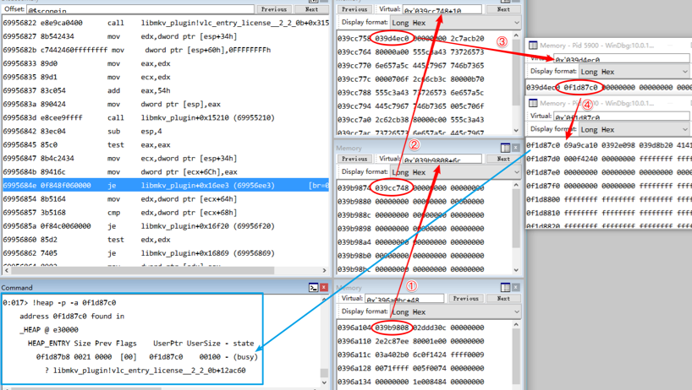
Task: Click value 0f1d87c0 in memory row 039d4ec0
Action: [580, 87]
